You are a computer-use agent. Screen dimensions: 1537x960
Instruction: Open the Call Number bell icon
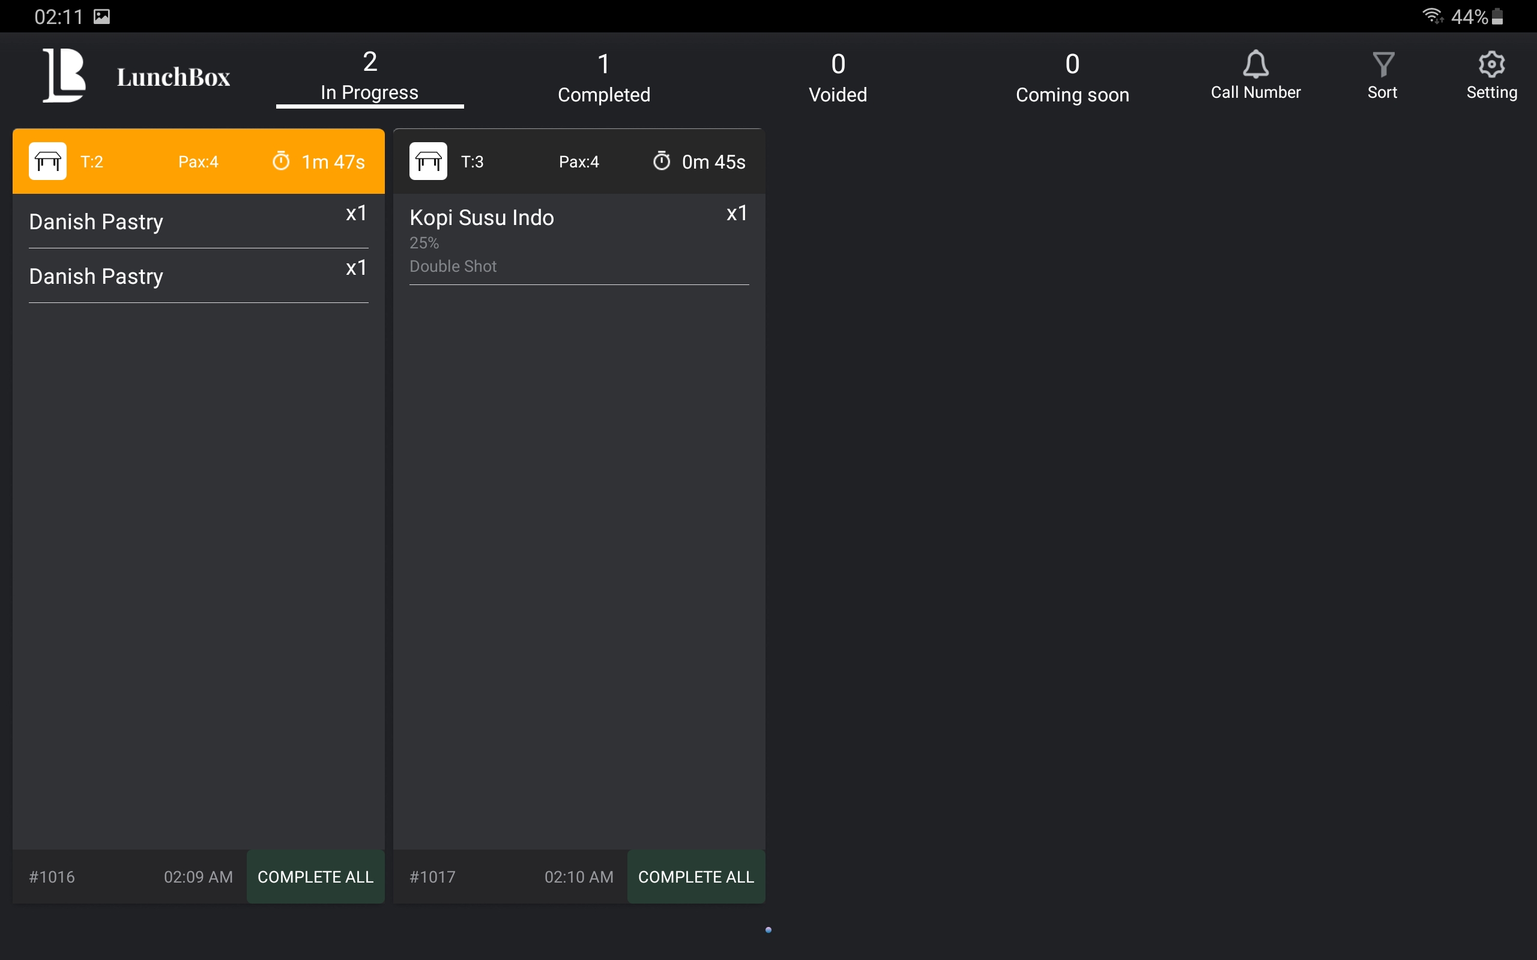pyautogui.click(x=1255, y=65)
